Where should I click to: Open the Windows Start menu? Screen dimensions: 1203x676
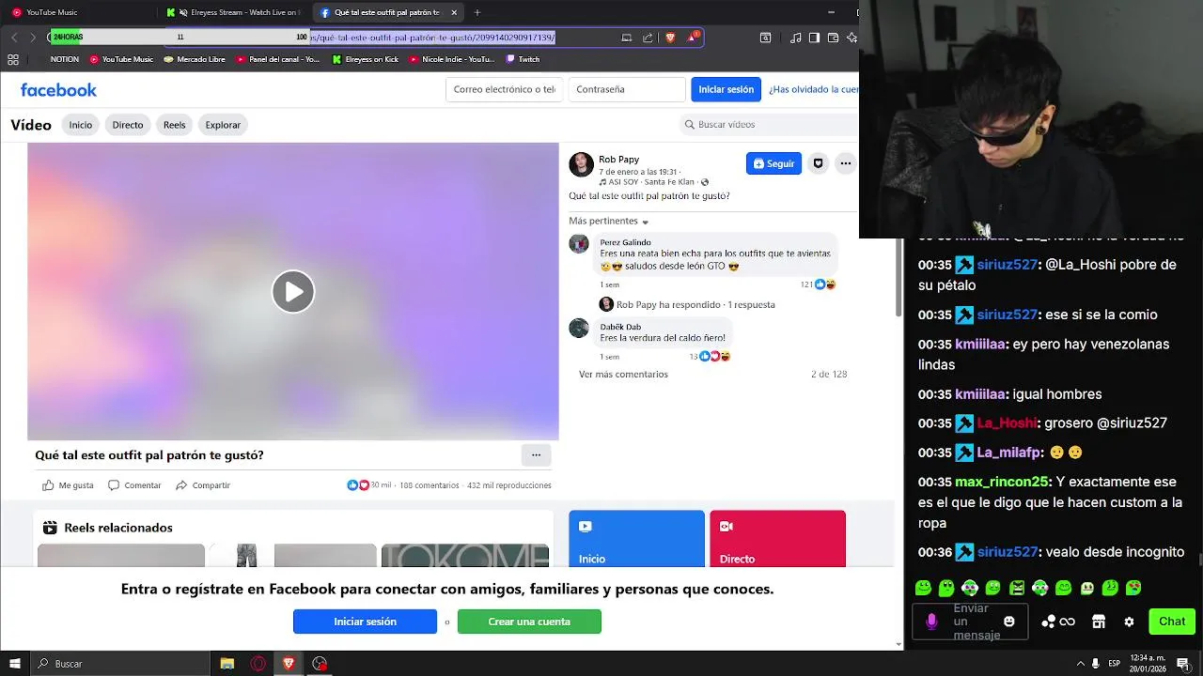(x=14, y=664)
